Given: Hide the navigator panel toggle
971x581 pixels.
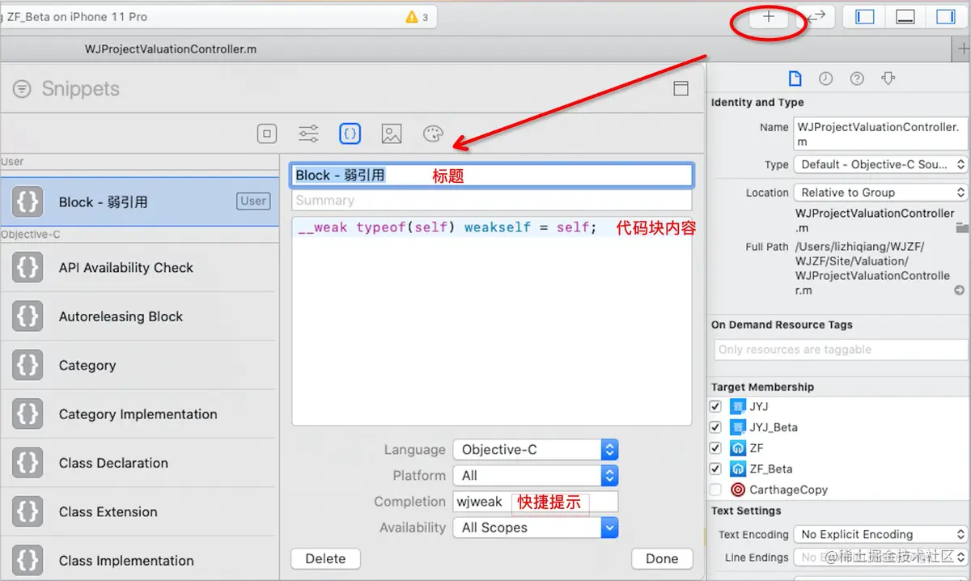Looking at the screenshot, I should pyautogui.click(x=864, y=17).
